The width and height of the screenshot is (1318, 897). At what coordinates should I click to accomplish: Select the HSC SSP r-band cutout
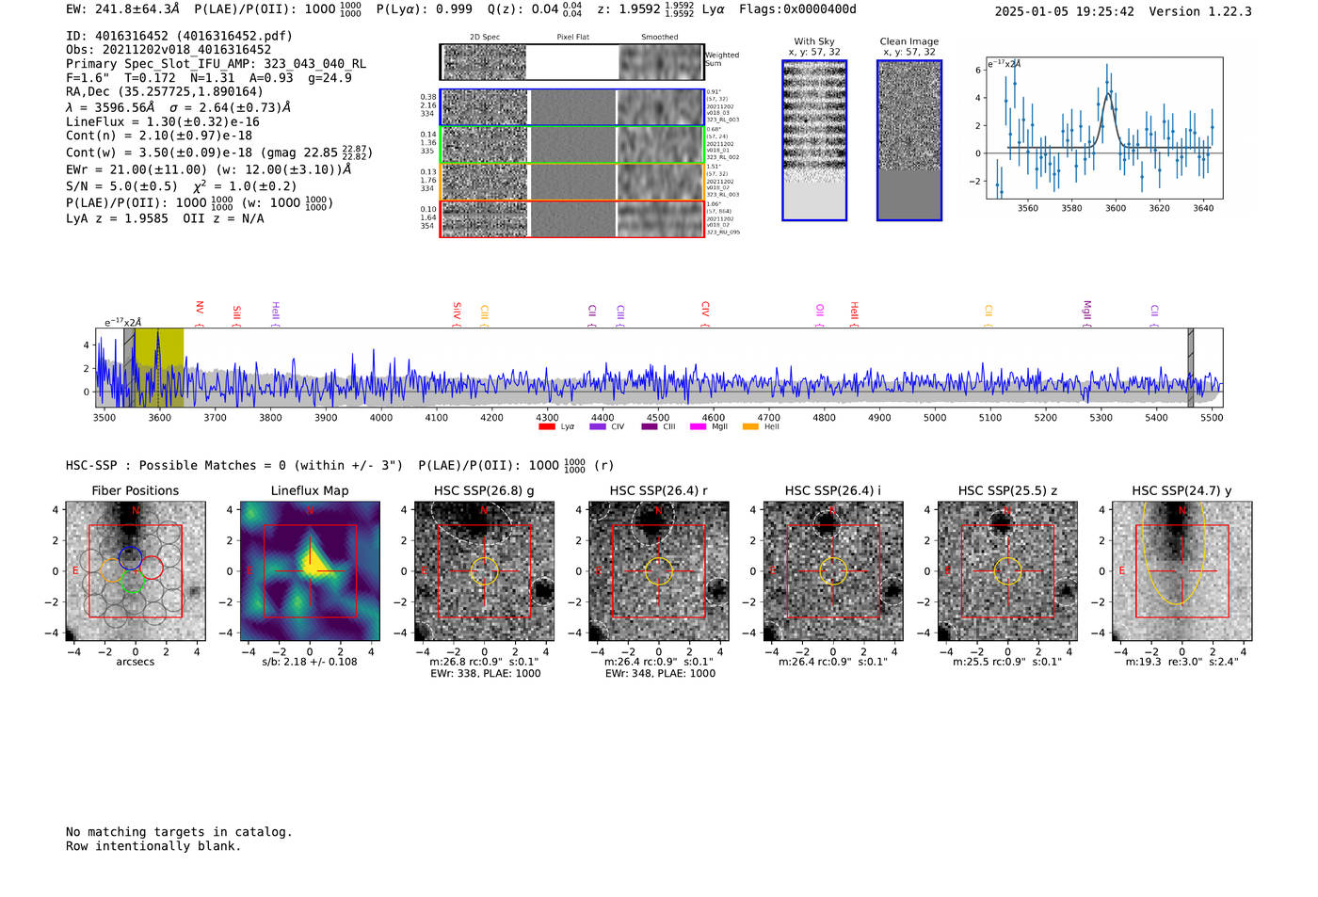click(659, 571)
